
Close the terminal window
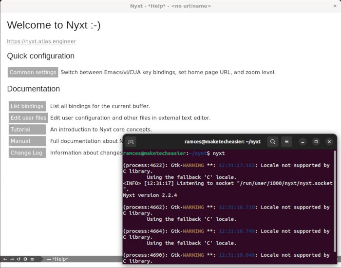coord(329,142)
